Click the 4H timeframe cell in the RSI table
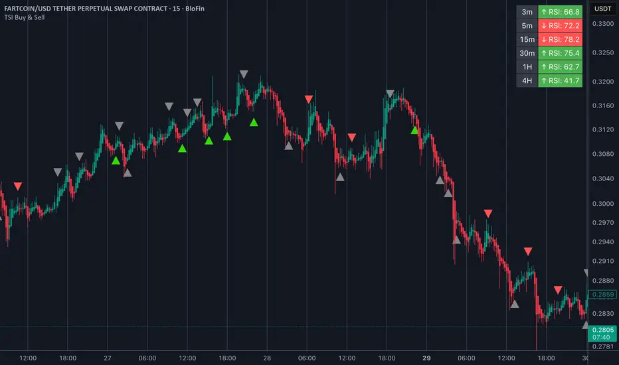This screenshot has width=619, height=365. tap(527, 80)
